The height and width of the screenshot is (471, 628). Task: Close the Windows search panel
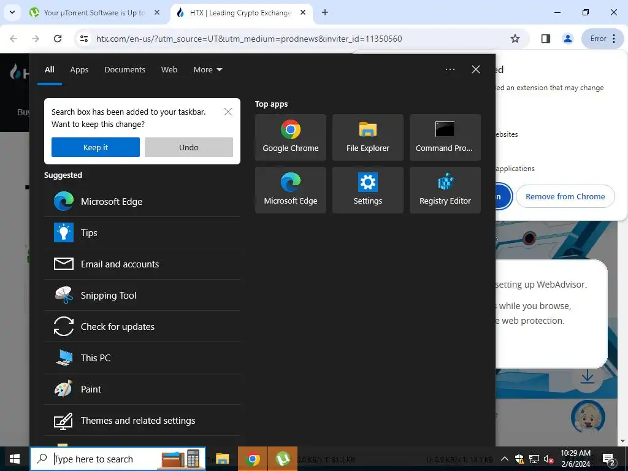pyautogui.click(x=475, y=69)
